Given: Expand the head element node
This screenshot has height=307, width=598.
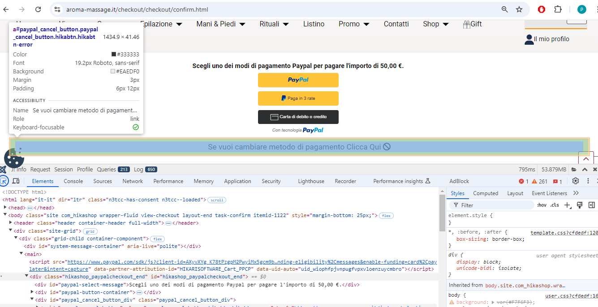Looking at the screenshot, I should pos(5,208).
